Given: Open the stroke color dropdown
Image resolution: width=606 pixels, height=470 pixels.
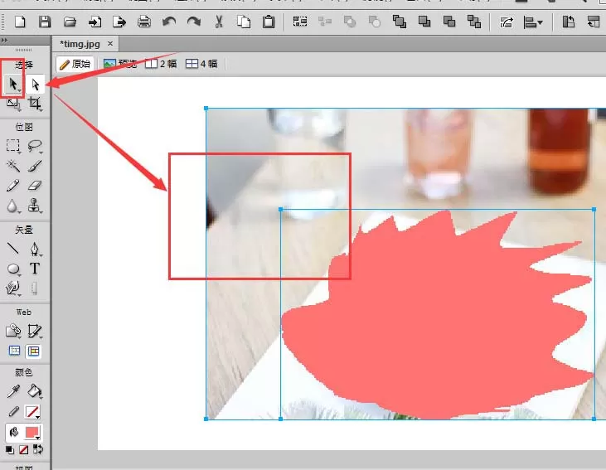Looking at the screenshot, I should point(32,412).
